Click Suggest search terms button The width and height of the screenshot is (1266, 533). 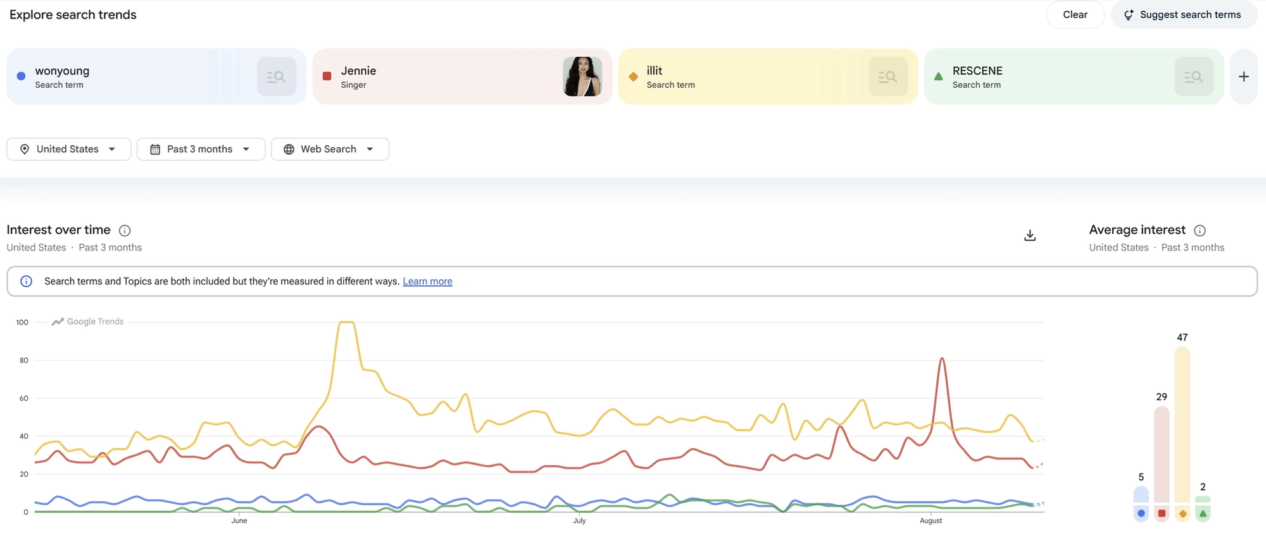pyautogui.click(x=1184, y=15)
